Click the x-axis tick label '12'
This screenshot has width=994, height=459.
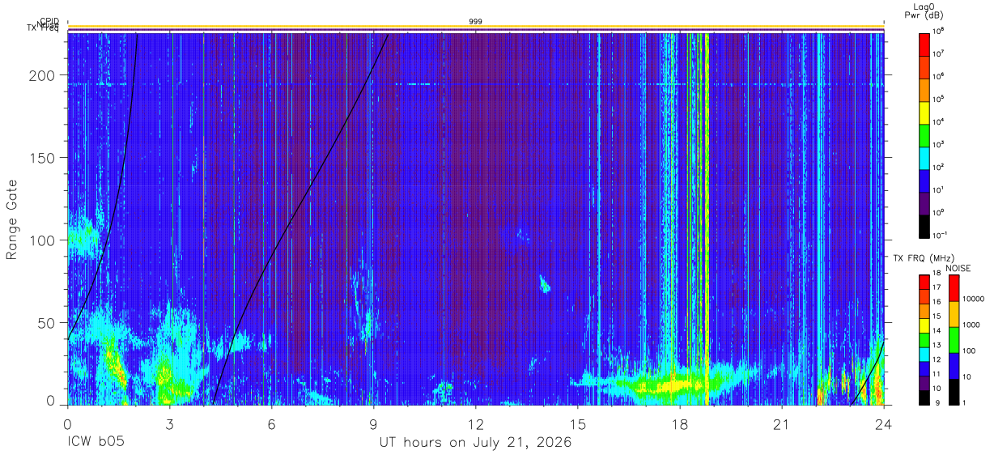pyautogui.click(x=475, y=424)
